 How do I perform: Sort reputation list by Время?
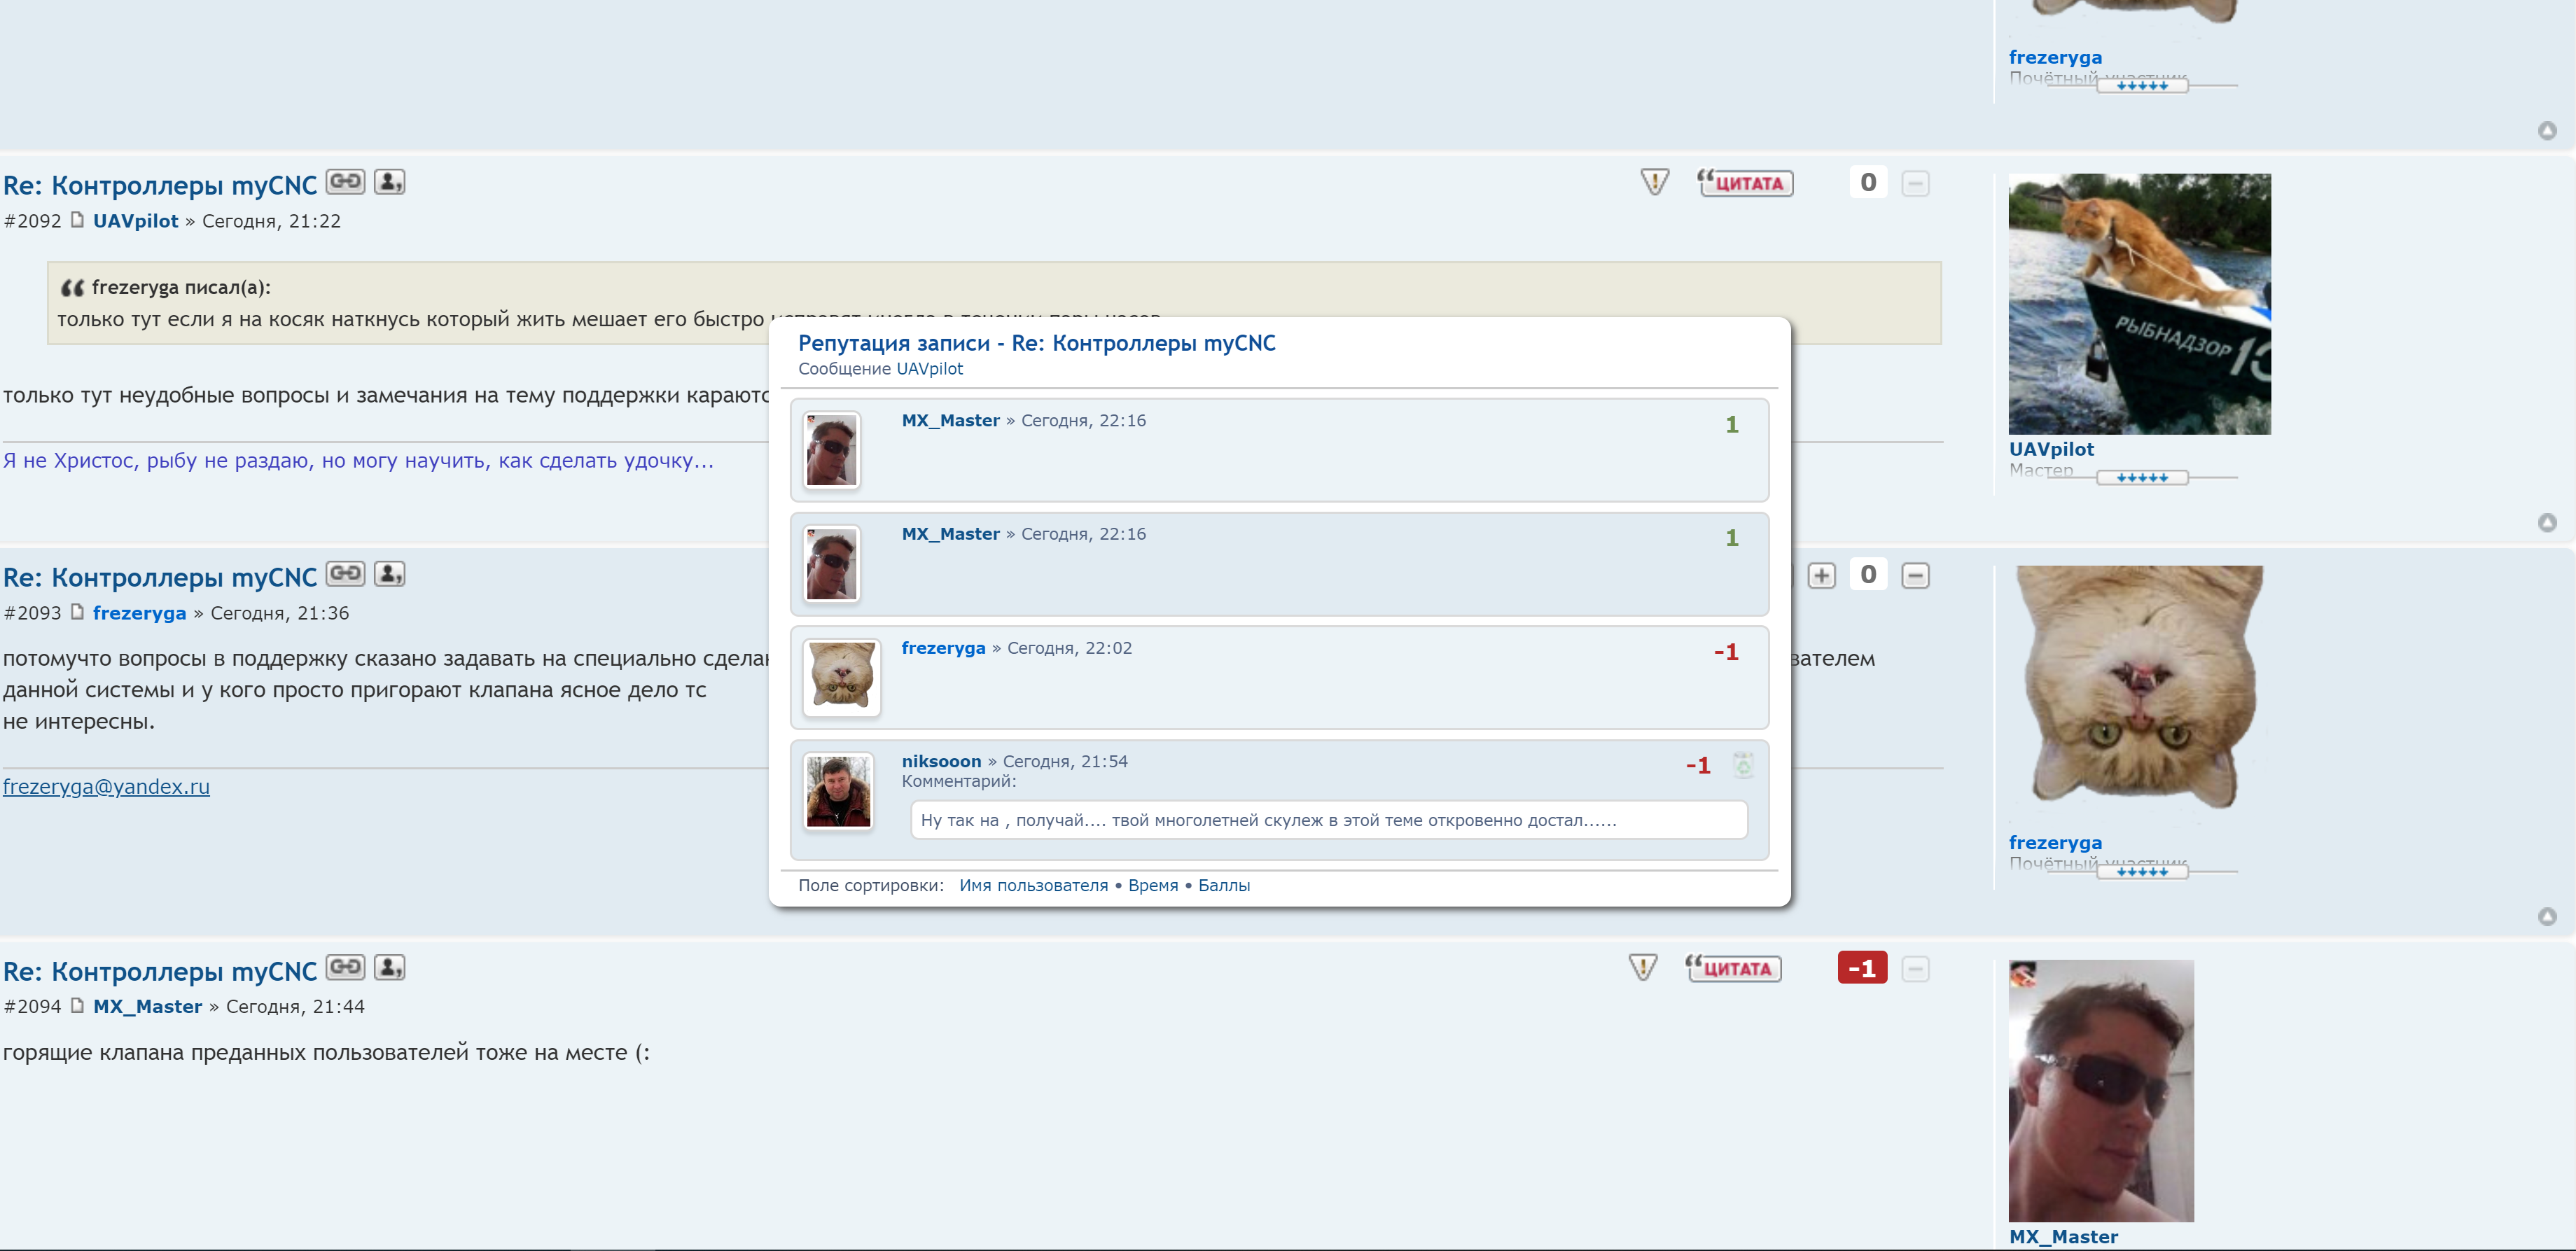(1152, 885)
